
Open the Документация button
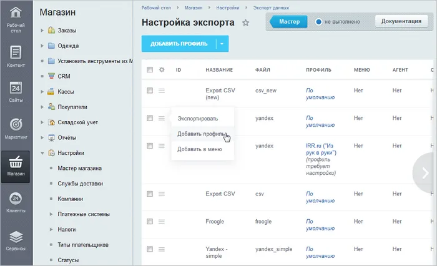pyautogui.click(x=401, y=21)
